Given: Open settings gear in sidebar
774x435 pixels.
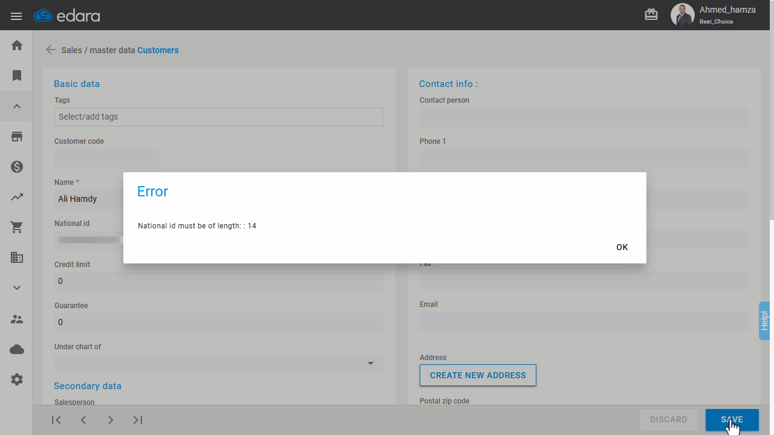Looking at the screenshot, I should coord(17,379).
